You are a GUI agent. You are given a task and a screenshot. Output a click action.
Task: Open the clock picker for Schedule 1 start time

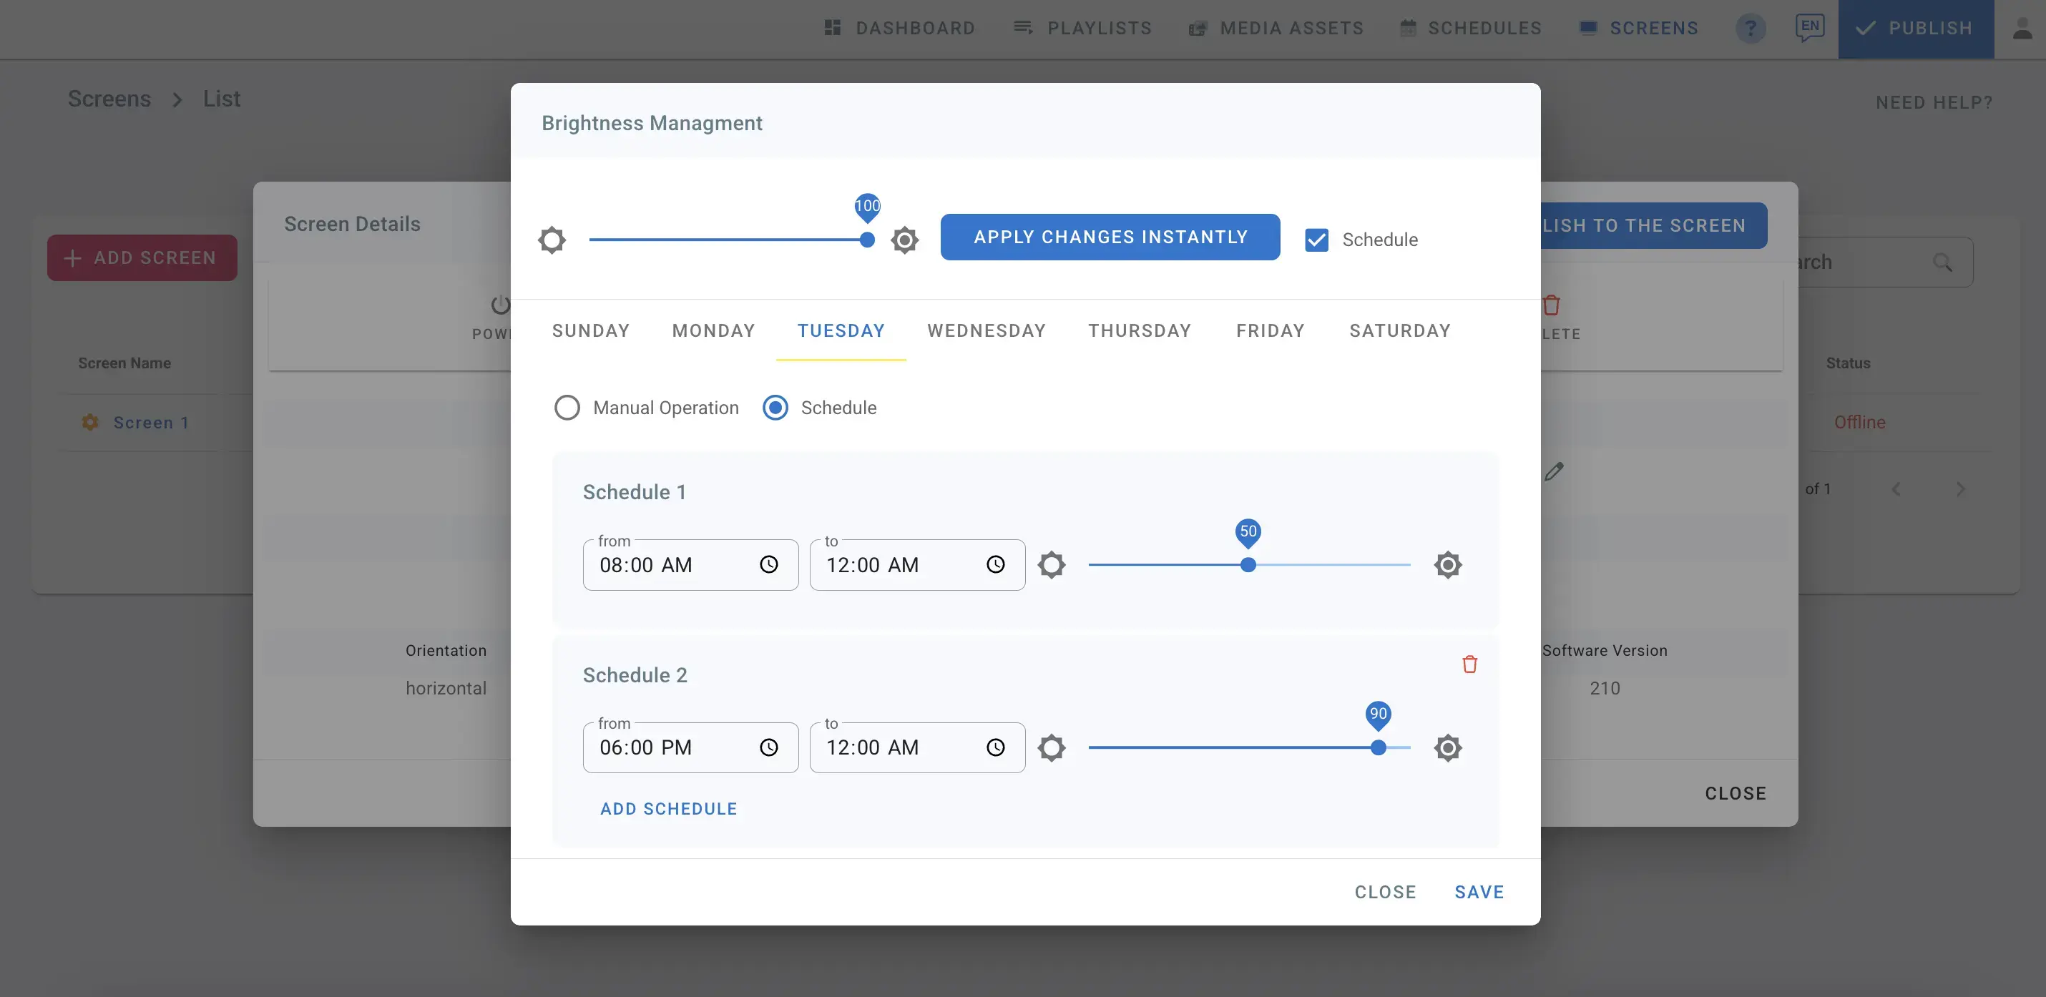pos(768,564)
